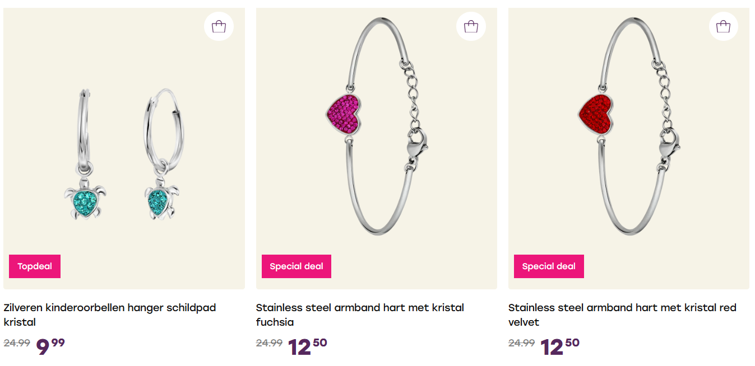Click the Special deal badge on red bracelet
Screen dimensions: 755x366
coord(549,266)
